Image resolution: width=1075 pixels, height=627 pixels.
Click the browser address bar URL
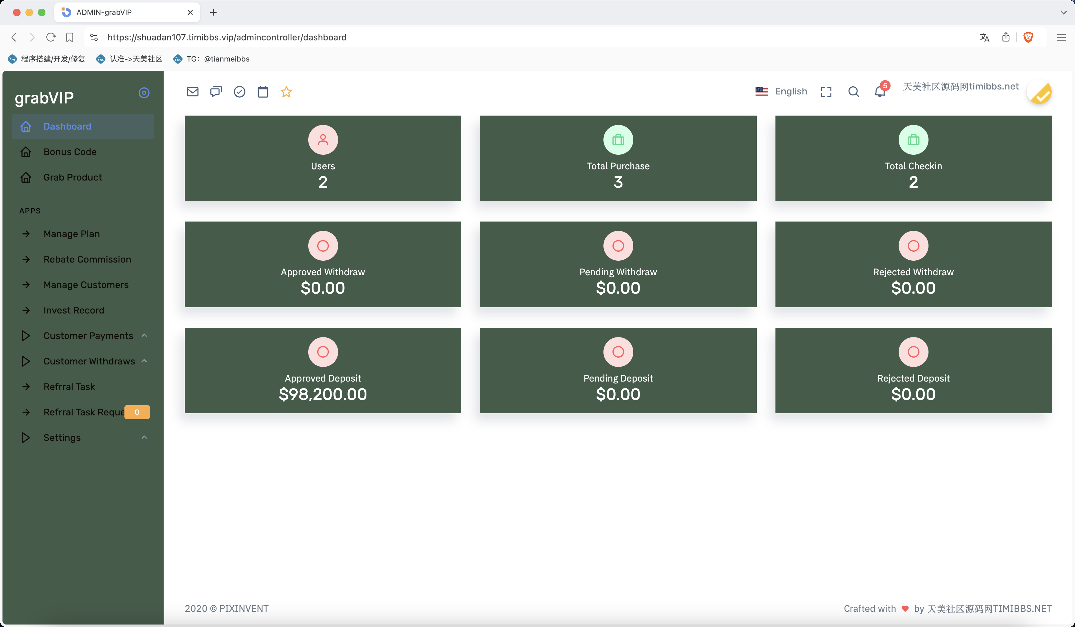[227, 38]
